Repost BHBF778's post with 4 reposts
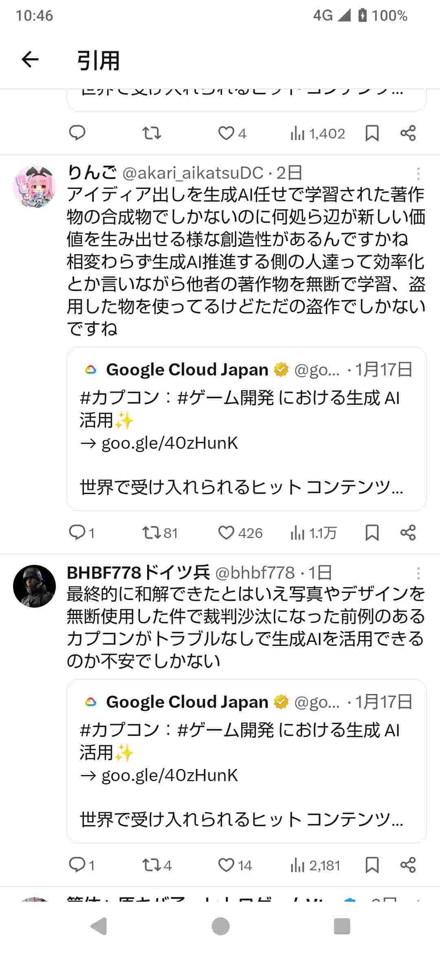The width and height of the screenshot is (440, 953). coord(151,865)
